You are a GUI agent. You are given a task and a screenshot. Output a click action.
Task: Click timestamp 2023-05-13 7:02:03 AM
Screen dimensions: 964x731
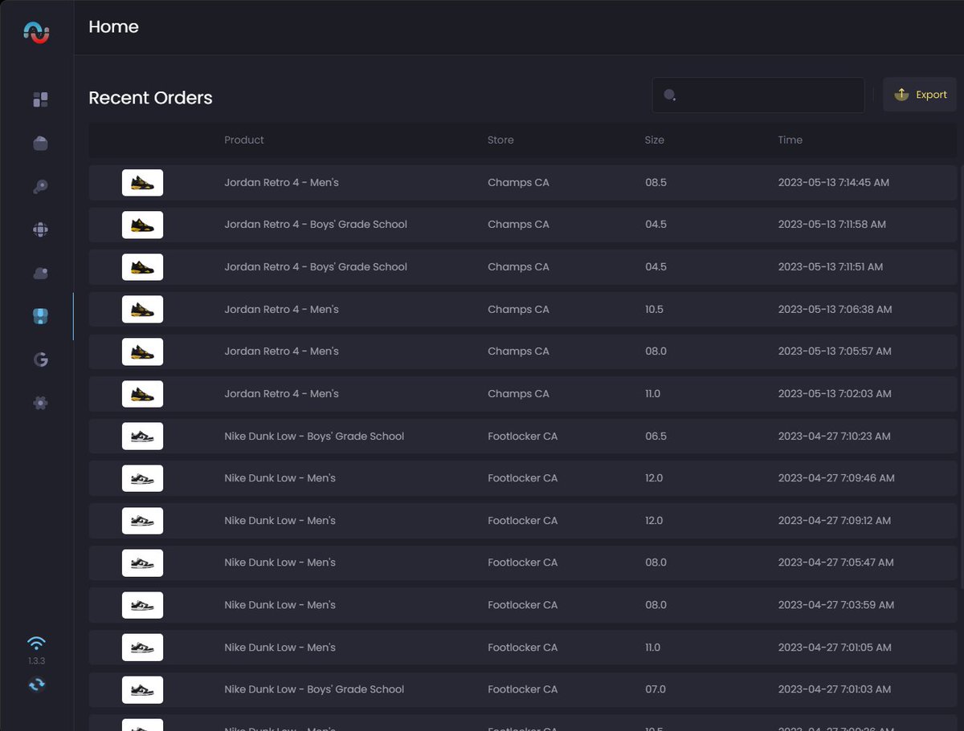pyautogui.click(x=835, y=394)
